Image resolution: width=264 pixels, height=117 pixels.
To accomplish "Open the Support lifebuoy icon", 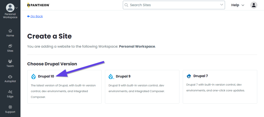I will pos(10,107).
